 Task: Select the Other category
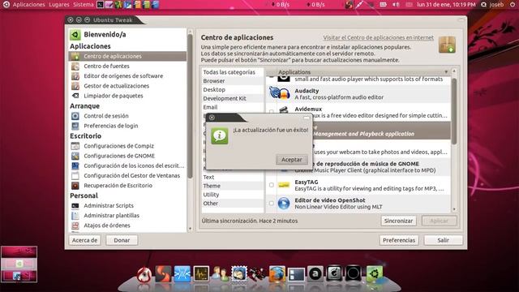[x=233, y=204]
